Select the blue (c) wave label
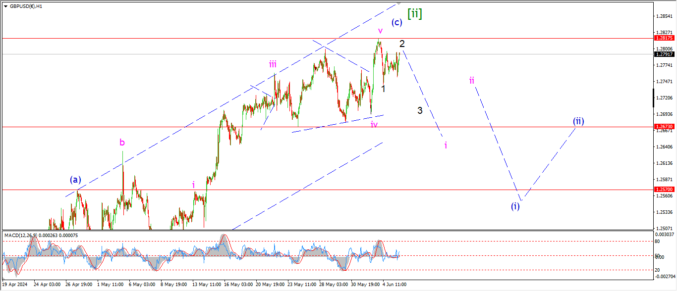 click(396, 22)
